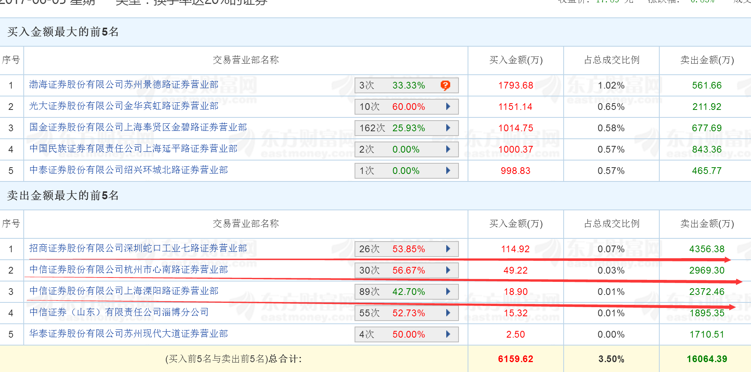The width and height of the screenshot is (751, 372).
Task: Expand arrow for 中信证券上海溧阳路 89次 row
Action: [x=448, y=291]
